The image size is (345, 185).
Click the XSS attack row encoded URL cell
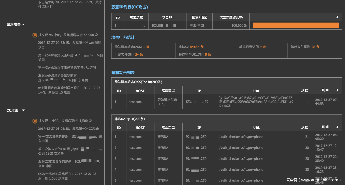(256, 102)
